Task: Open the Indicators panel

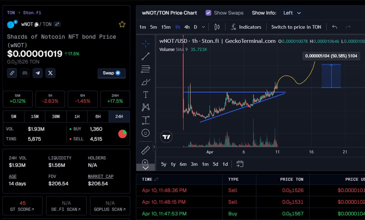Action: [246, 27]
